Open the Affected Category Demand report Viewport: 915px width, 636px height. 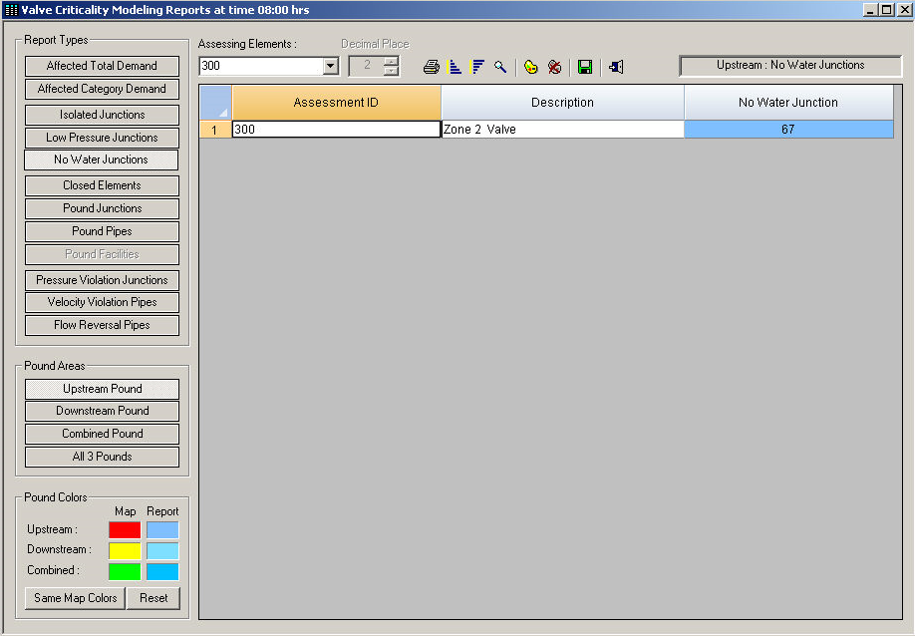tap(102, 89)
